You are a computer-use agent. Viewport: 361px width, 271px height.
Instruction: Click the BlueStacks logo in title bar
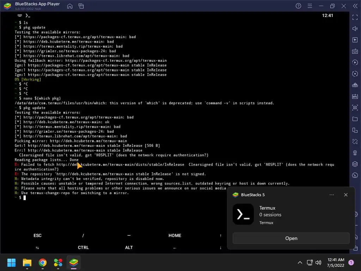7,6
